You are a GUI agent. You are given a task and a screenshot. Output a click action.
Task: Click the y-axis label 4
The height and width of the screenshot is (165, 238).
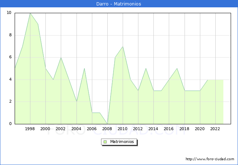coord(10,80)
